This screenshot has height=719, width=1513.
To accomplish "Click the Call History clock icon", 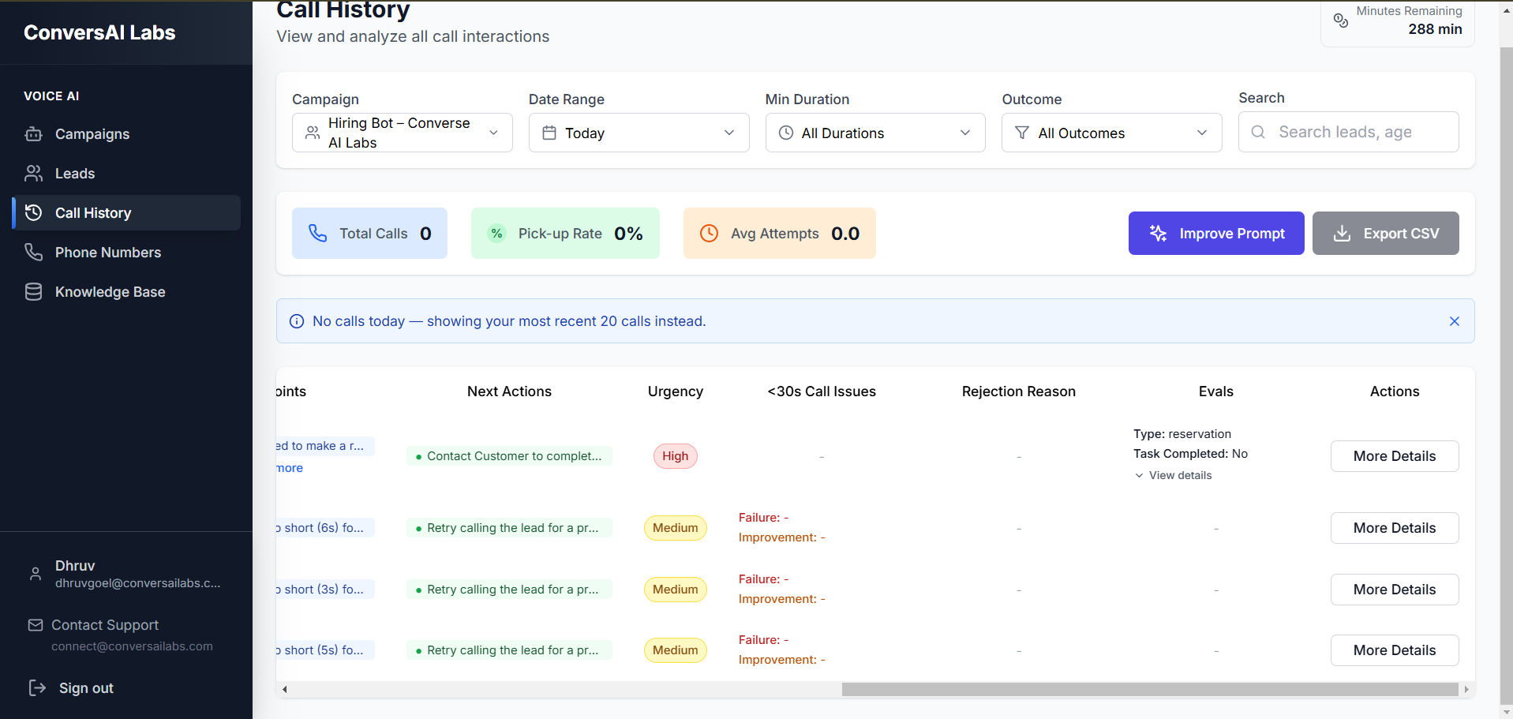I will coord(33,213).
